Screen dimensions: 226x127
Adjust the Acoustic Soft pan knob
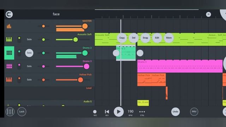point(43,40)
